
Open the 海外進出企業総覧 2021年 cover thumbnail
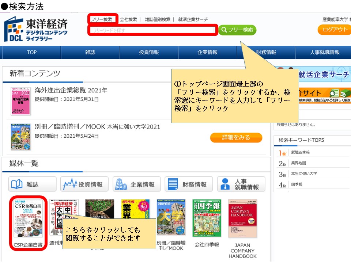click(20, 101)
